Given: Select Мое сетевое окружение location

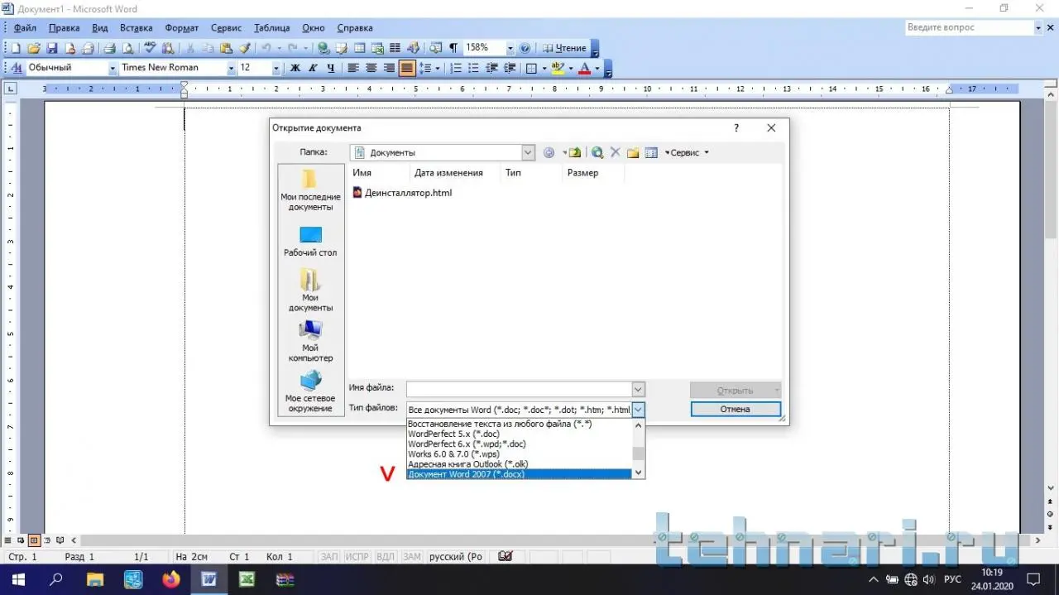Looking at the screenshot, I should pyautogui.click(x=310, y=391).
